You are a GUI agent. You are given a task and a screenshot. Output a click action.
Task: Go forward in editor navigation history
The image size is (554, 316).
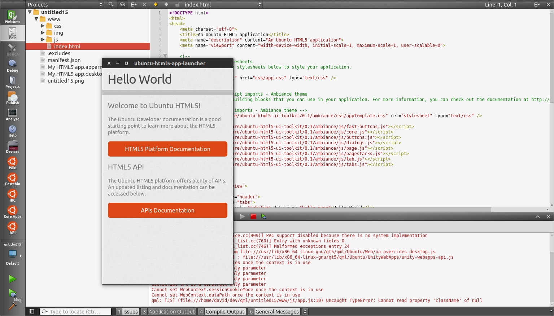click(x=166, y=4)
